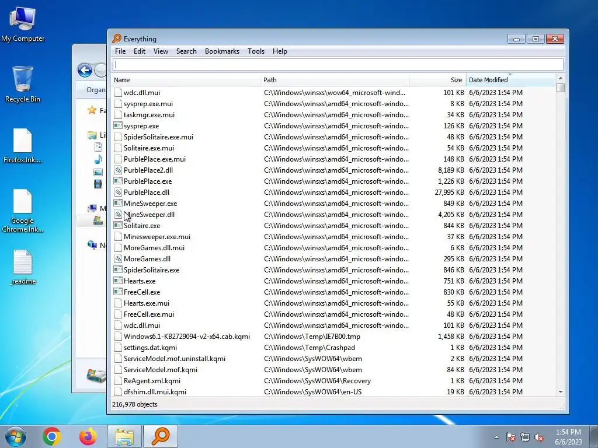Click the FreeCell.exe file icon

[x=118, y=292]
